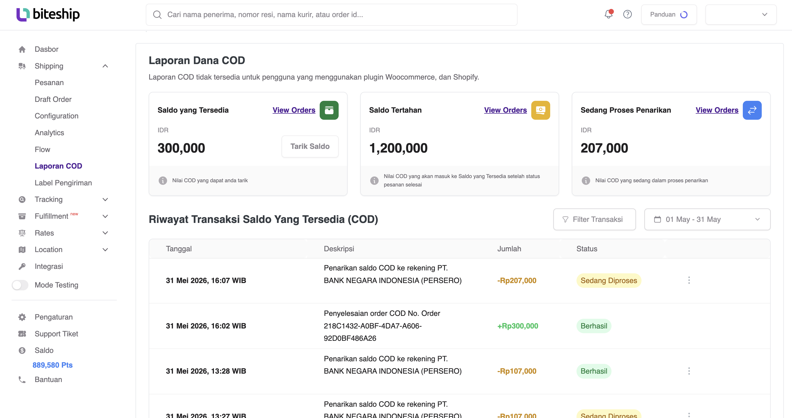Click the Shipping truck icon
The height and width of the screenshot is (418, 792).
22,66
